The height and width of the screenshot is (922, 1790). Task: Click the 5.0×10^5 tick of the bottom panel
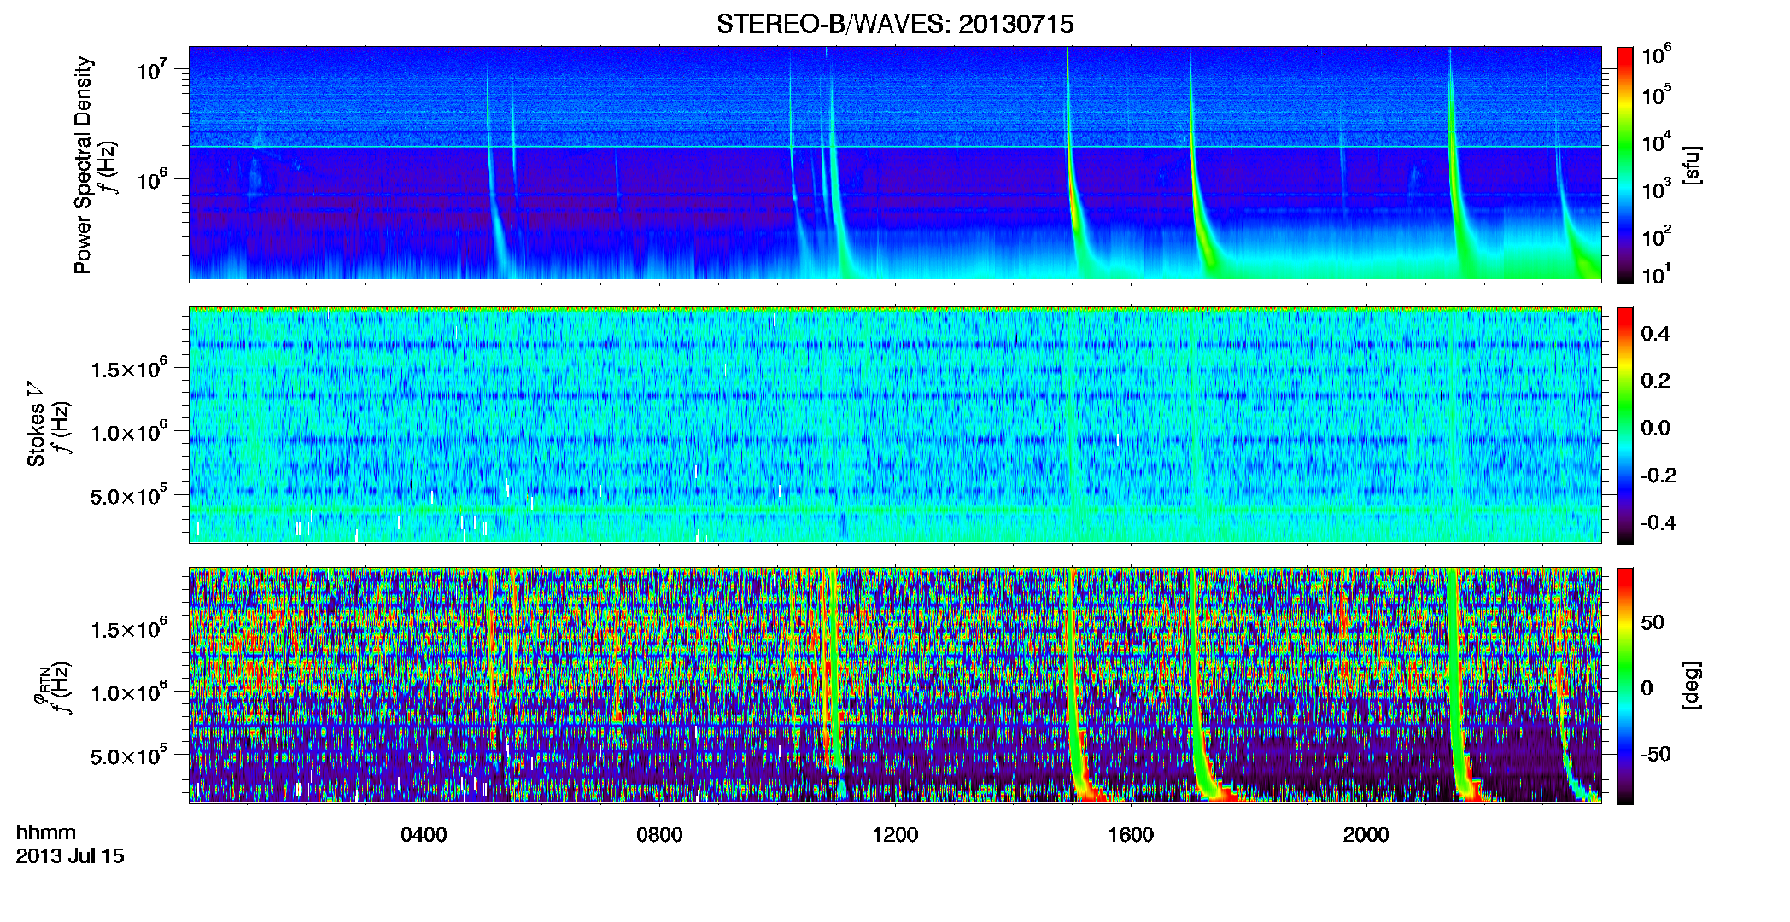(129, 756)
